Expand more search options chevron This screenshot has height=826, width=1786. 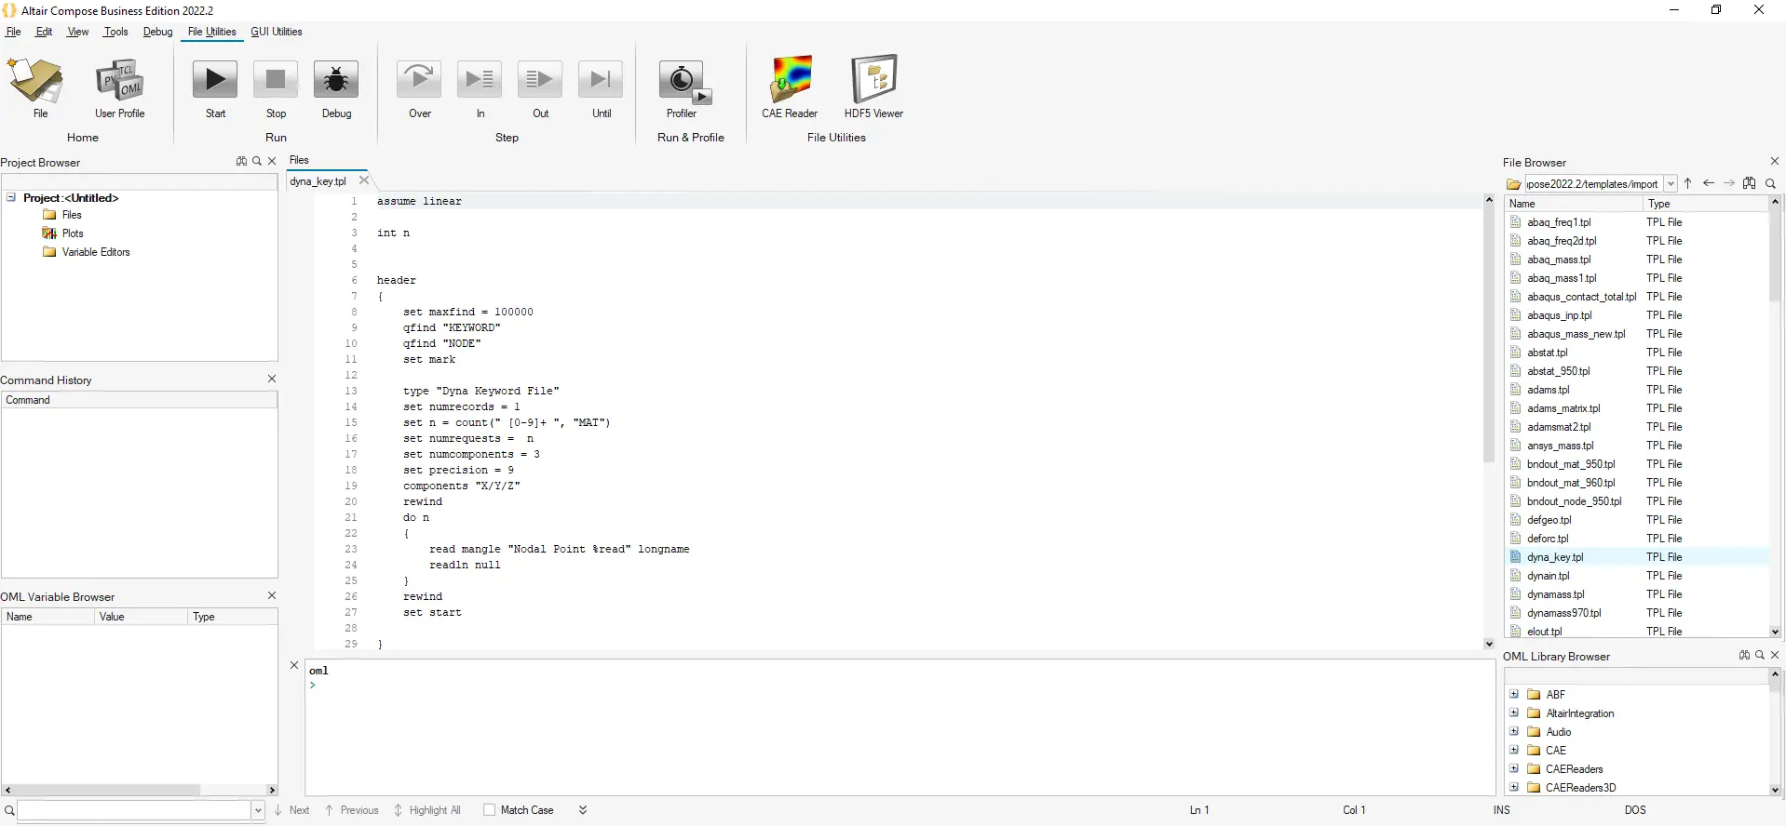[583, 810]
